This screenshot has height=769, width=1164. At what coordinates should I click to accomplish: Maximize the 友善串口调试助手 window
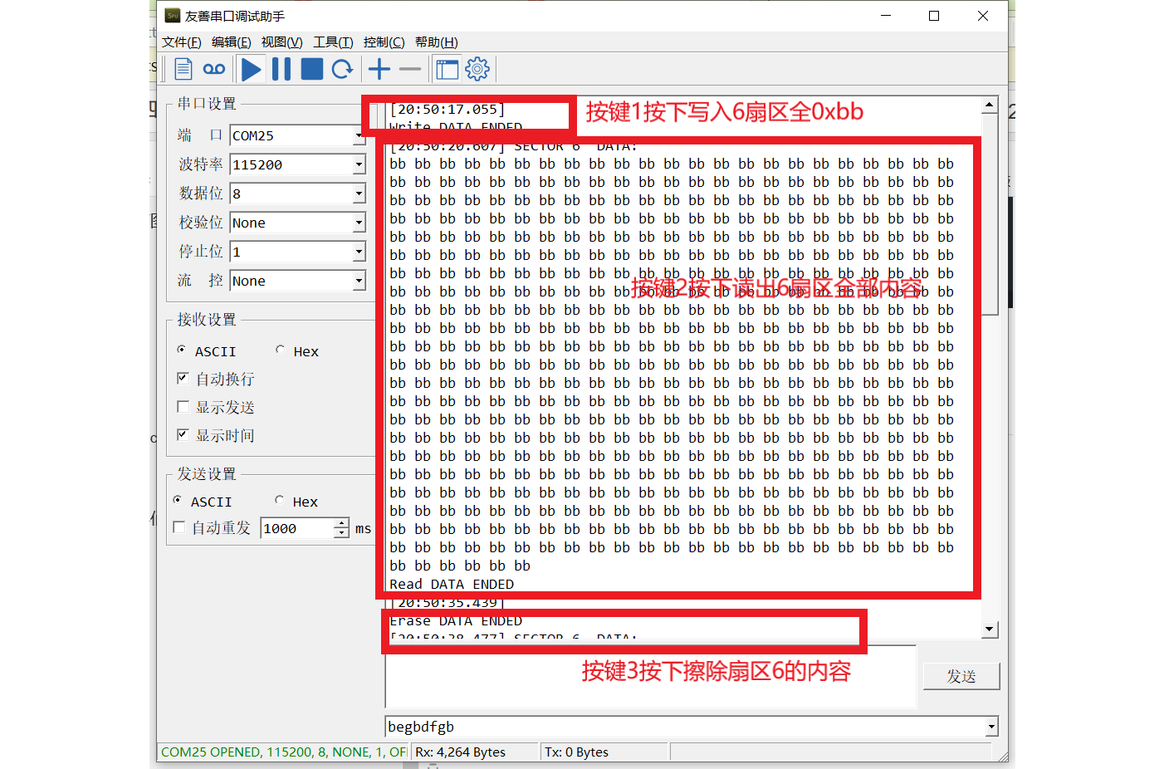(934, 16)
